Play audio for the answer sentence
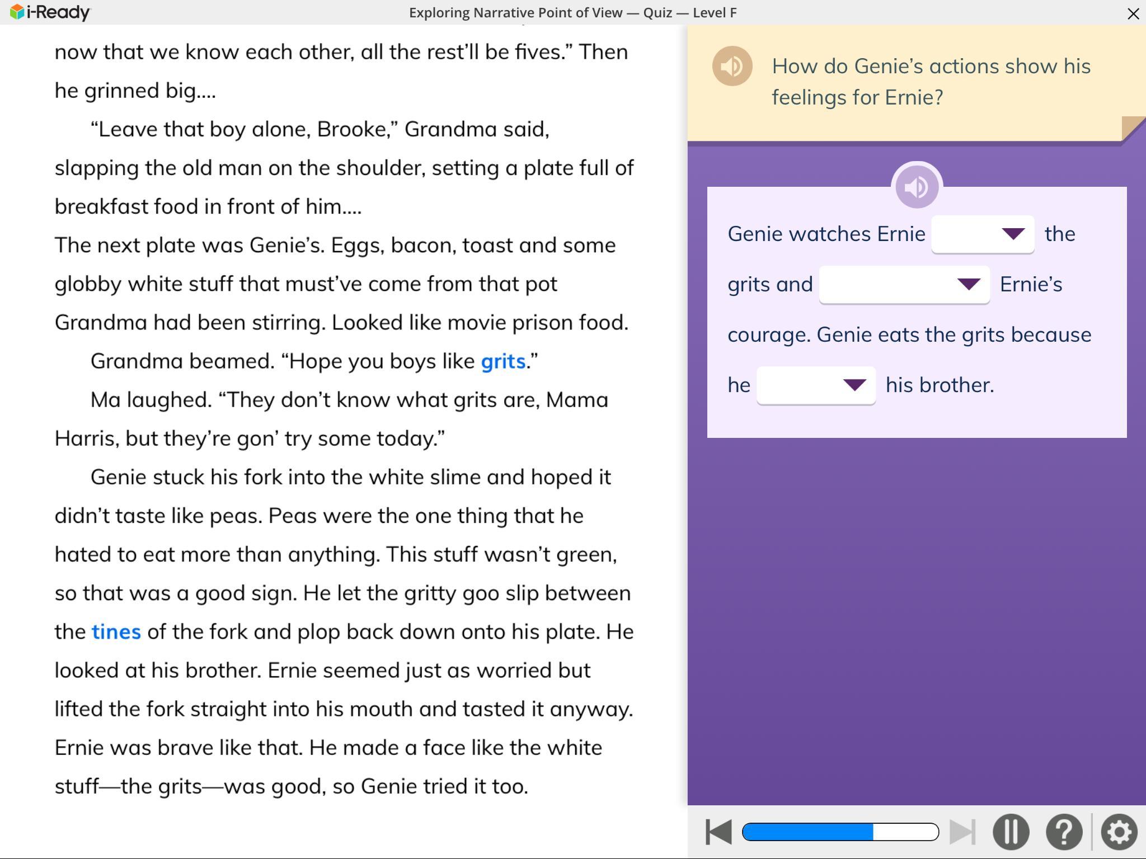The width and height of the screenshot is (1146, 859). point(917,187)
